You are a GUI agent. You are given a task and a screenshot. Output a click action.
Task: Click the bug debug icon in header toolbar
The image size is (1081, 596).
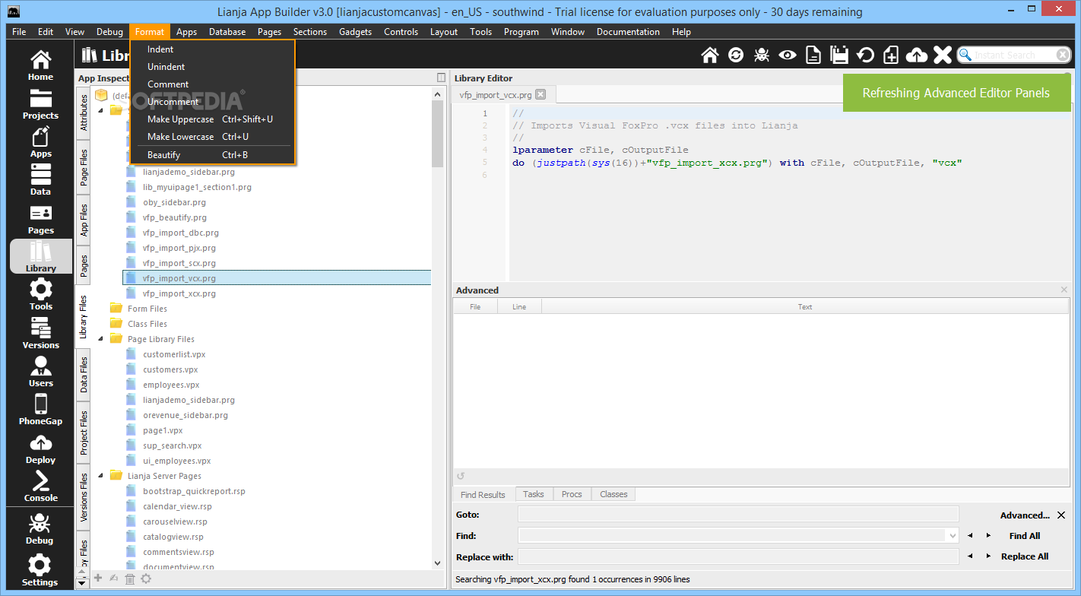pos(762,55)
